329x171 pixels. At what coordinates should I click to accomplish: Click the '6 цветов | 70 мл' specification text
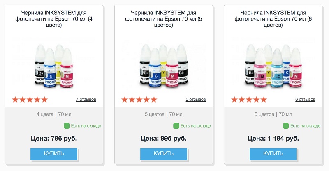pyautogui.click(x=273, y=114)
